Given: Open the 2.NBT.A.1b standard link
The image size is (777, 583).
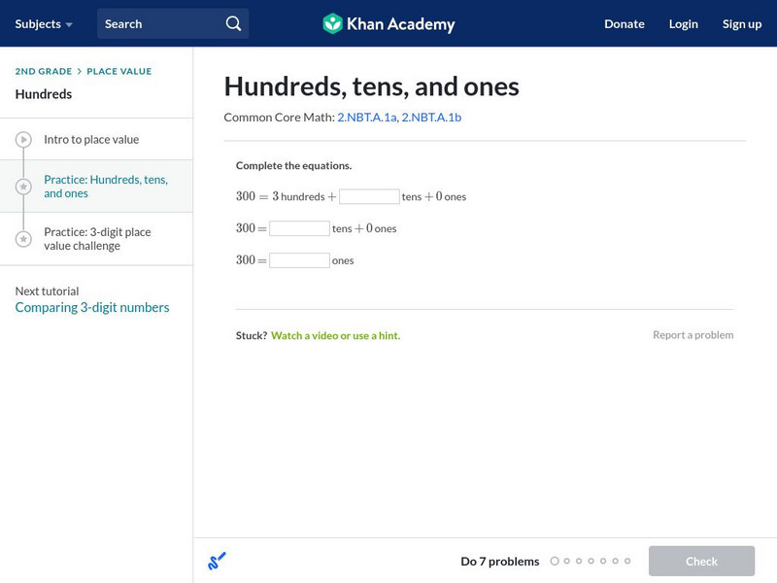Looking at the screenshot, I should [x=431, y=118].
